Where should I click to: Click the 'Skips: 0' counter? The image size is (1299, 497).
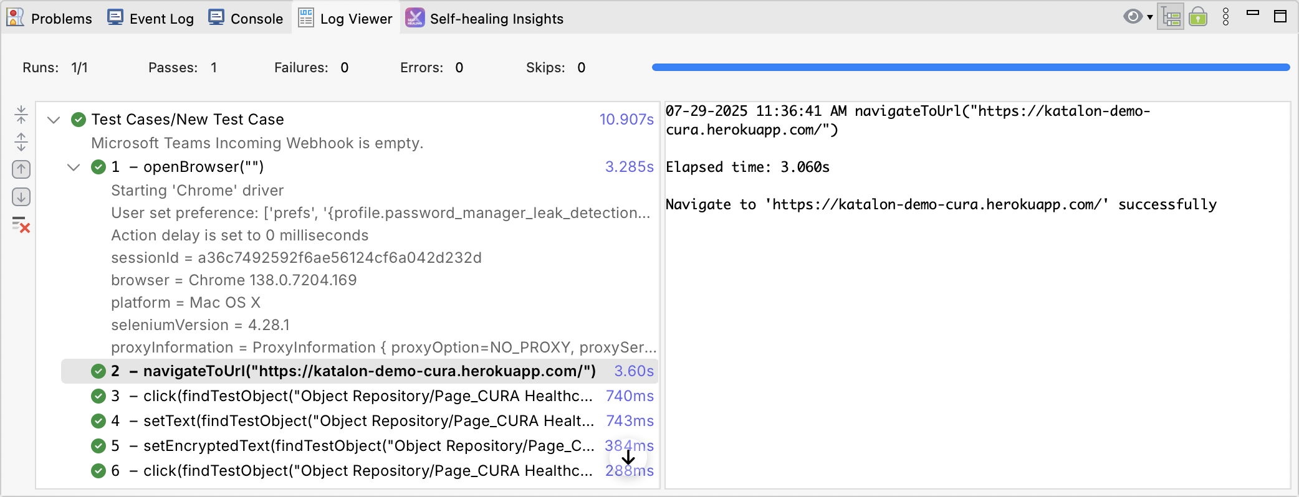tap(555, 67)
